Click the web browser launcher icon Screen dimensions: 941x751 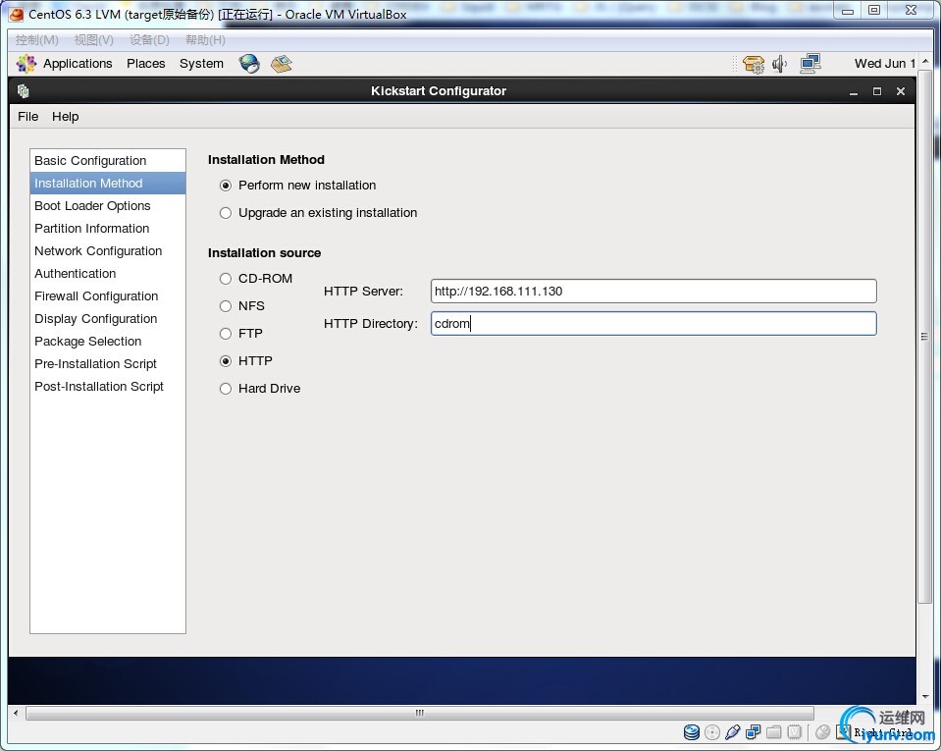(249, 64)
